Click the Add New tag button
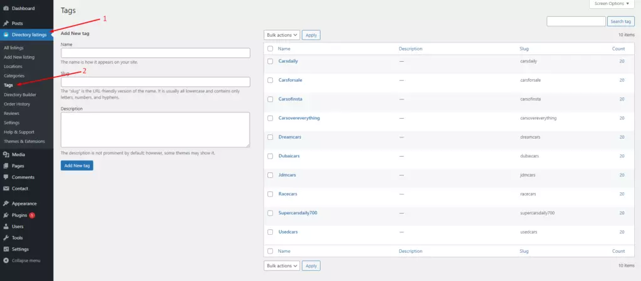 click(x=77, y=165)
